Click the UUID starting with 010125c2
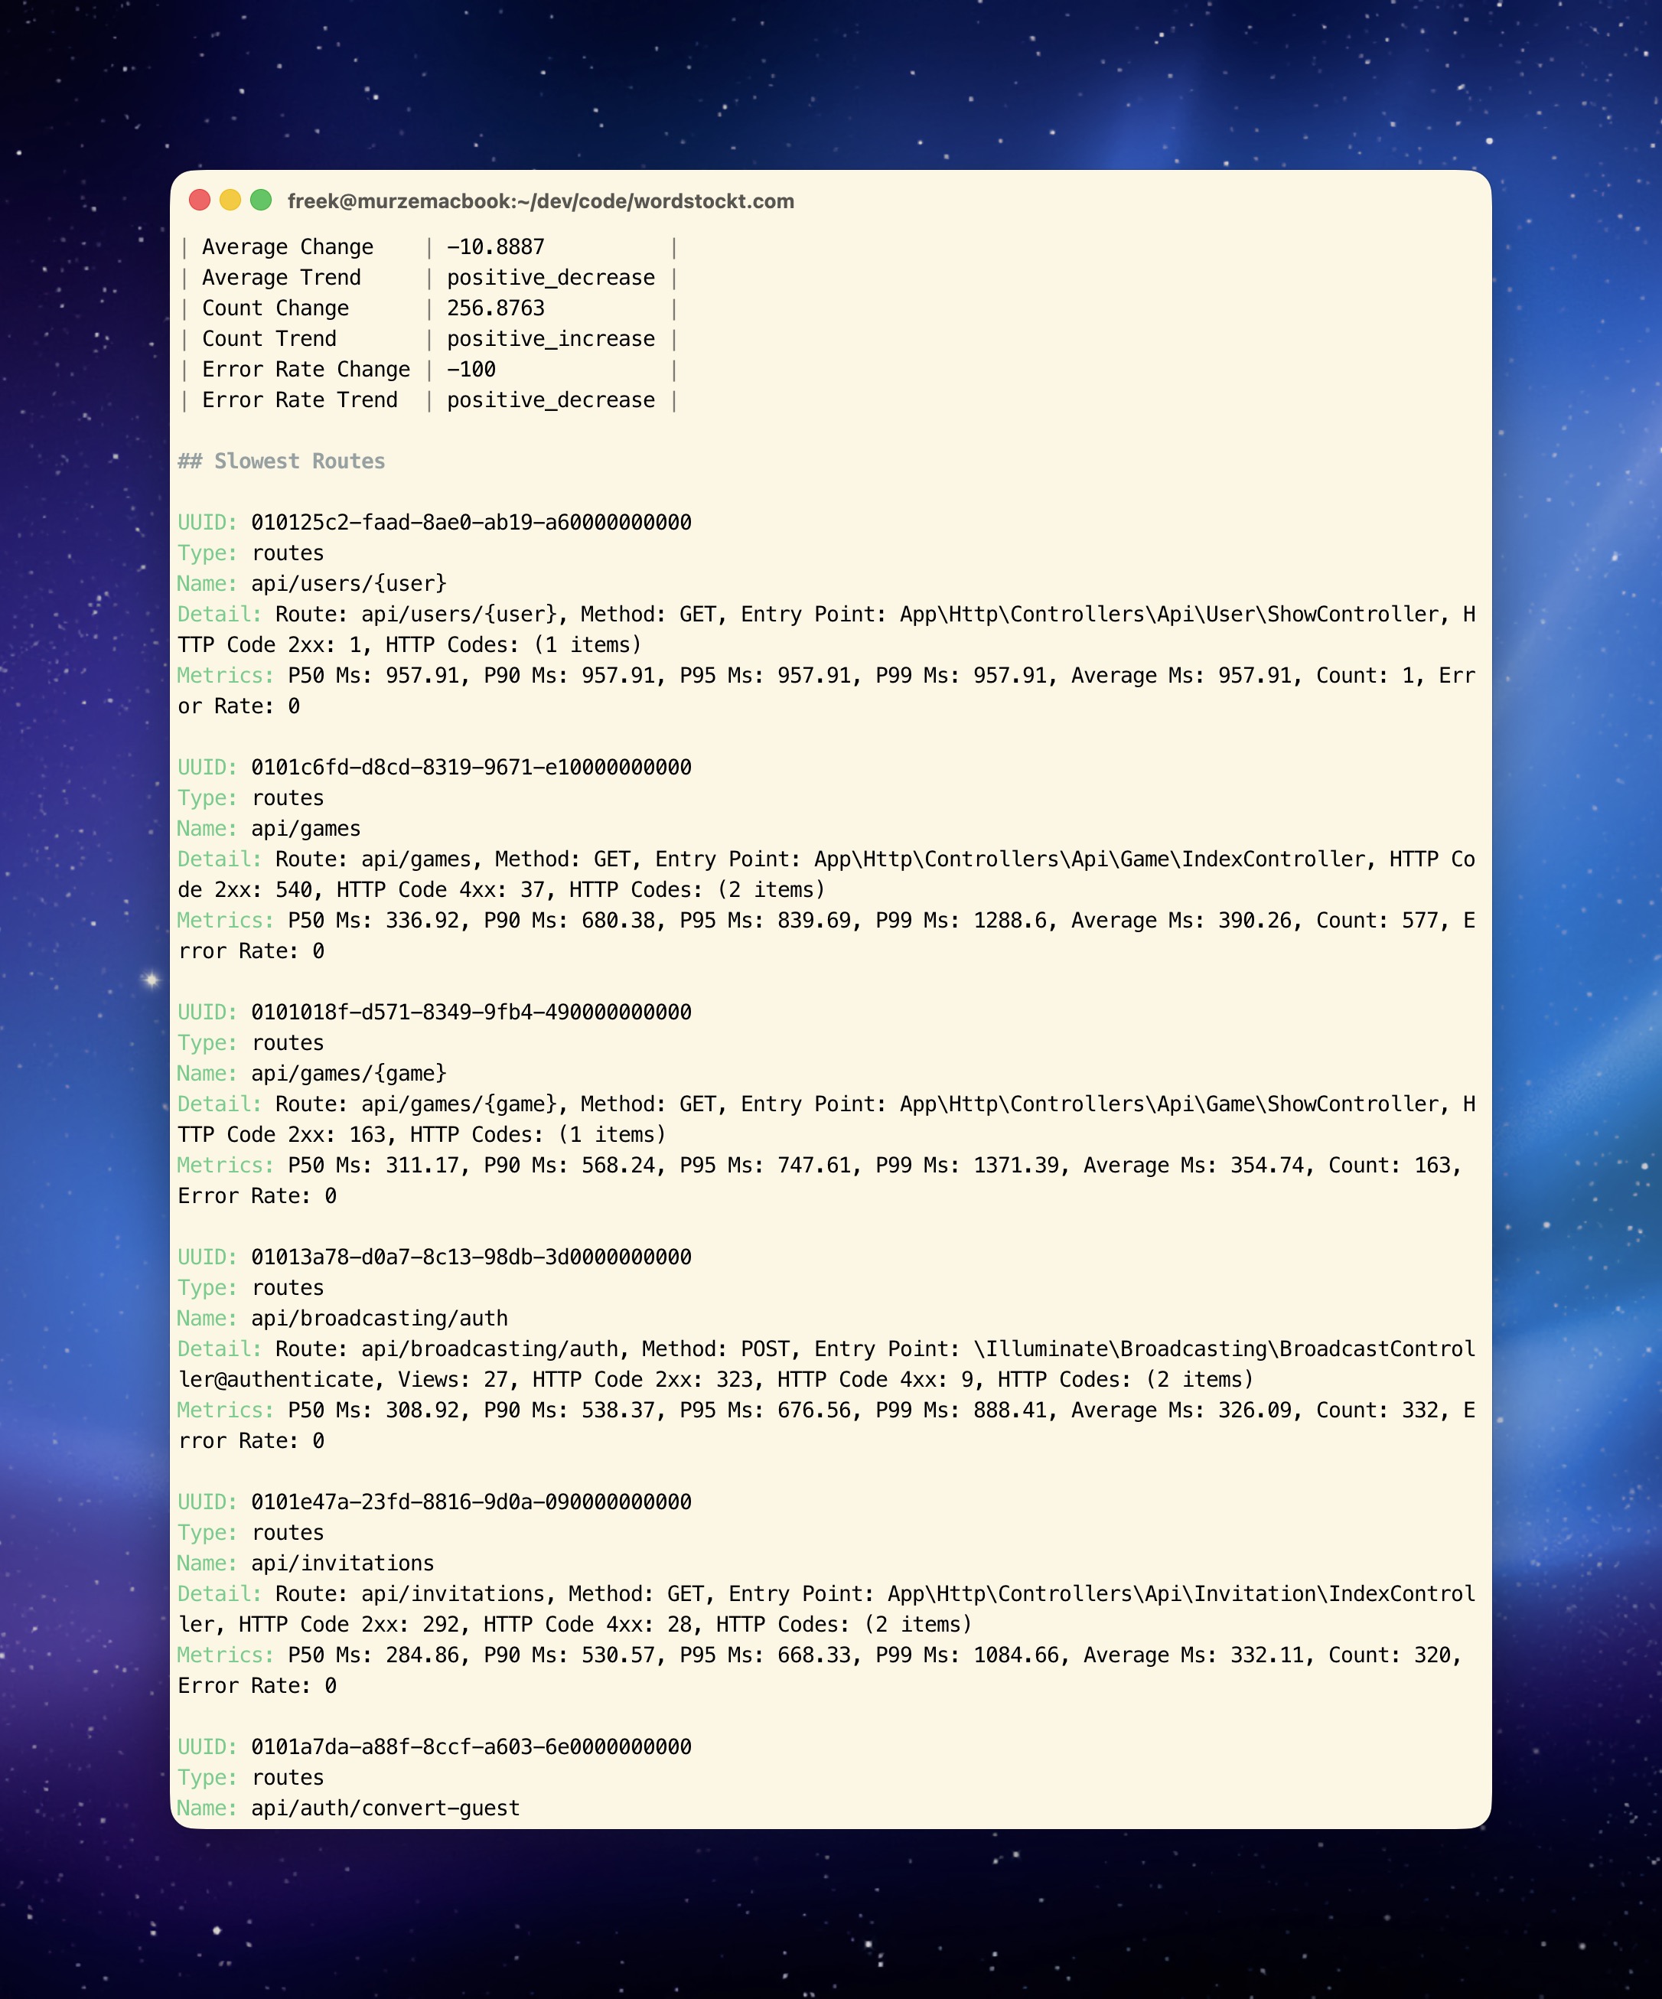This screenshot has height=1999, width=1662. click(x=471, y=523)
